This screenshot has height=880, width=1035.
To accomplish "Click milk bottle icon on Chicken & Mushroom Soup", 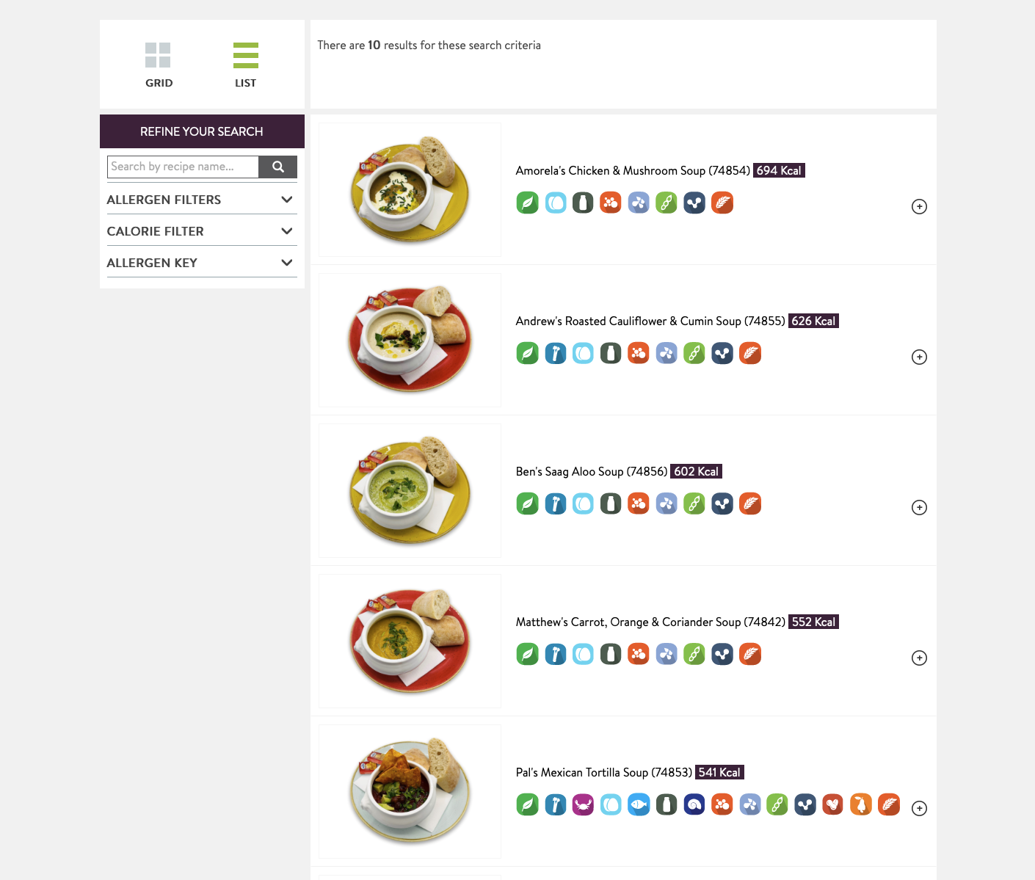I will pos(583,203).
